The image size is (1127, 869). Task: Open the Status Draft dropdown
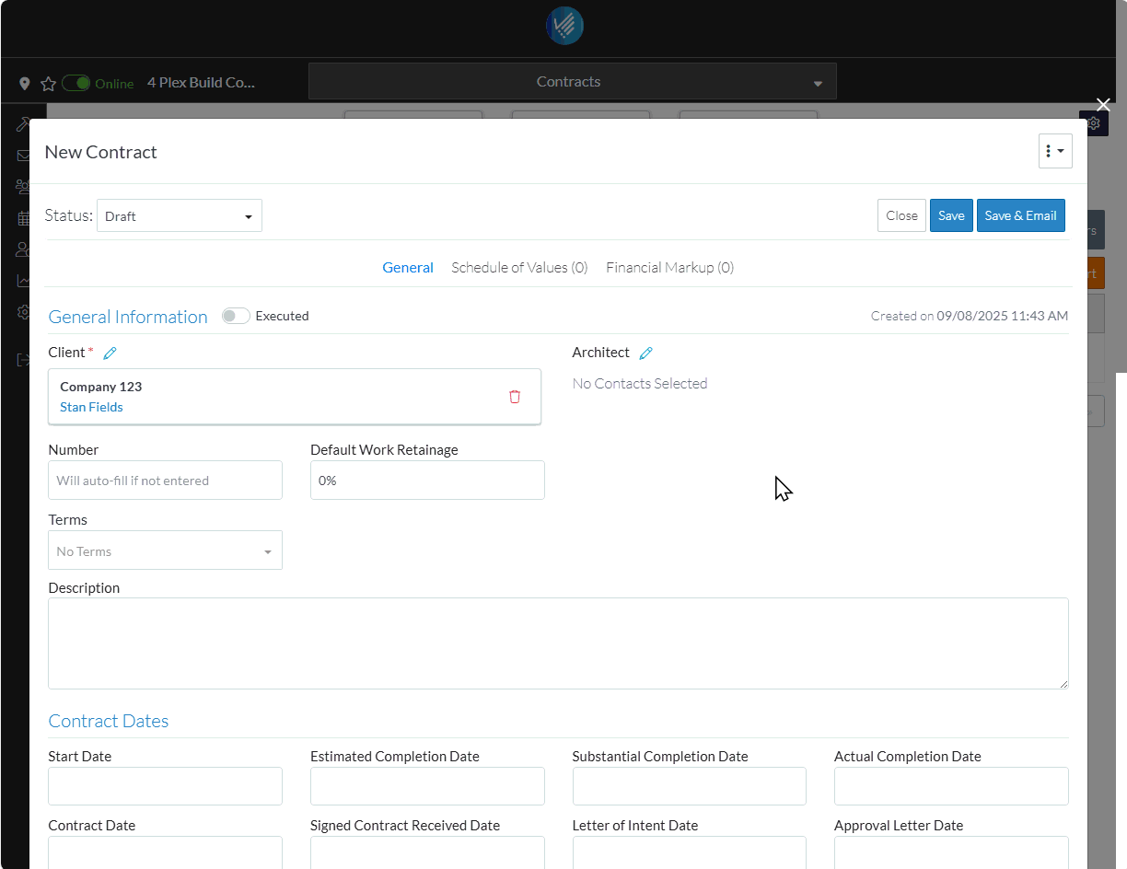tap(179, 216)
